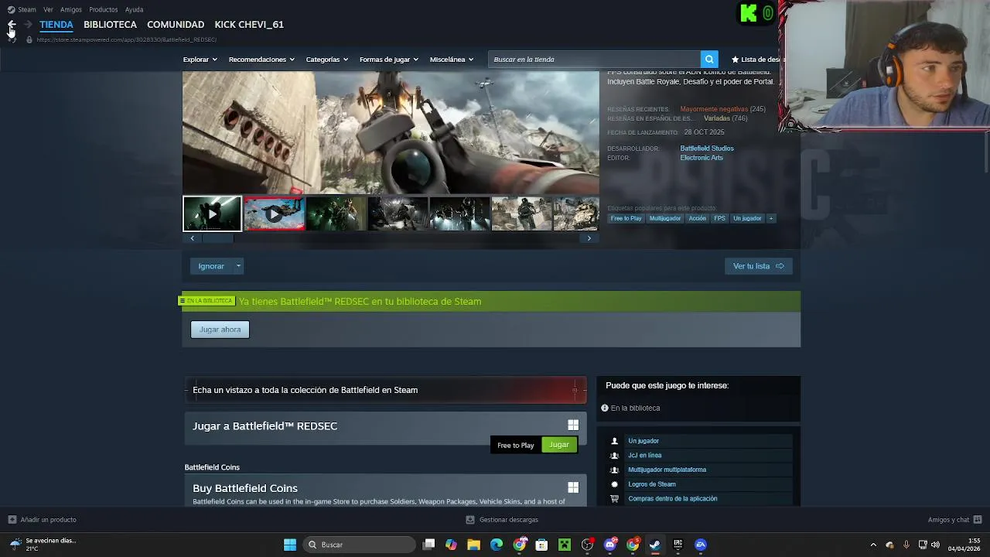Screen dimensions: 990x557
Task: Click the FPS tag
Action: 719,218
